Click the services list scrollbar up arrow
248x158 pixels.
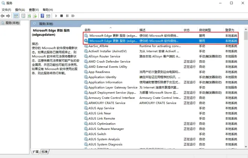246,30
